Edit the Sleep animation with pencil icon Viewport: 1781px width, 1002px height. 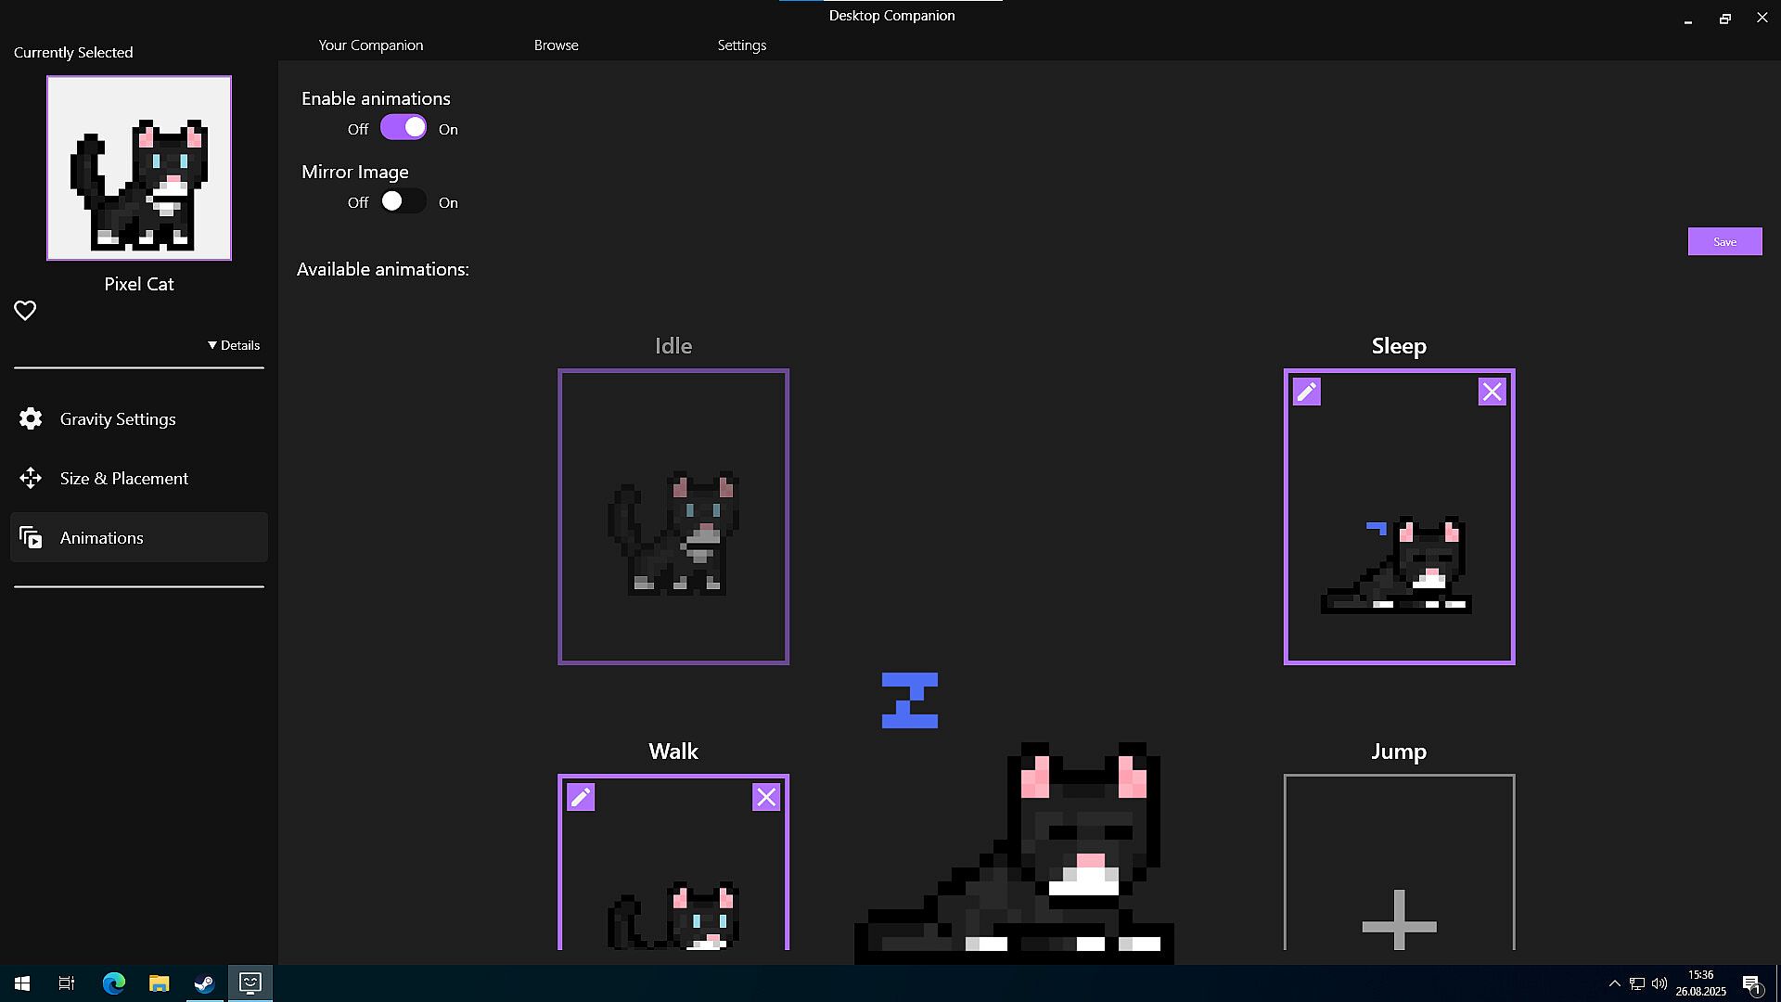click(x=1307, y=392)
